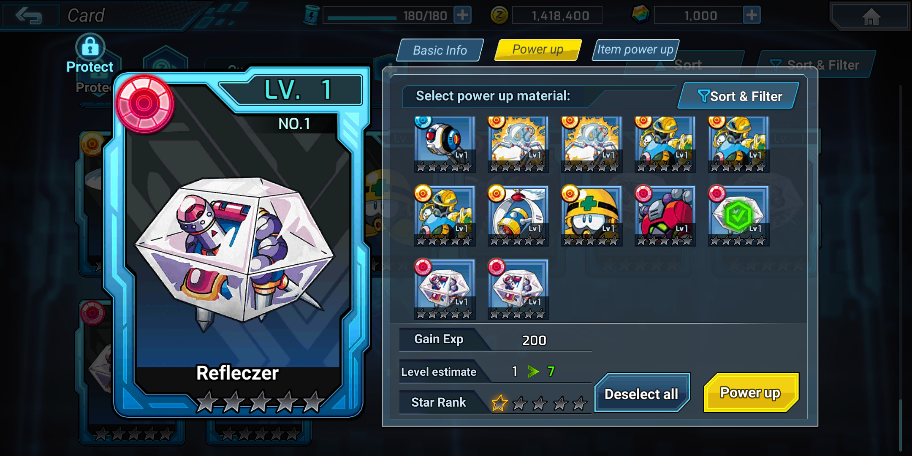This screenshot has width=912, height=456.
Task: Open Sort & Filter in material panel
Action: click(x=739, y=96)
